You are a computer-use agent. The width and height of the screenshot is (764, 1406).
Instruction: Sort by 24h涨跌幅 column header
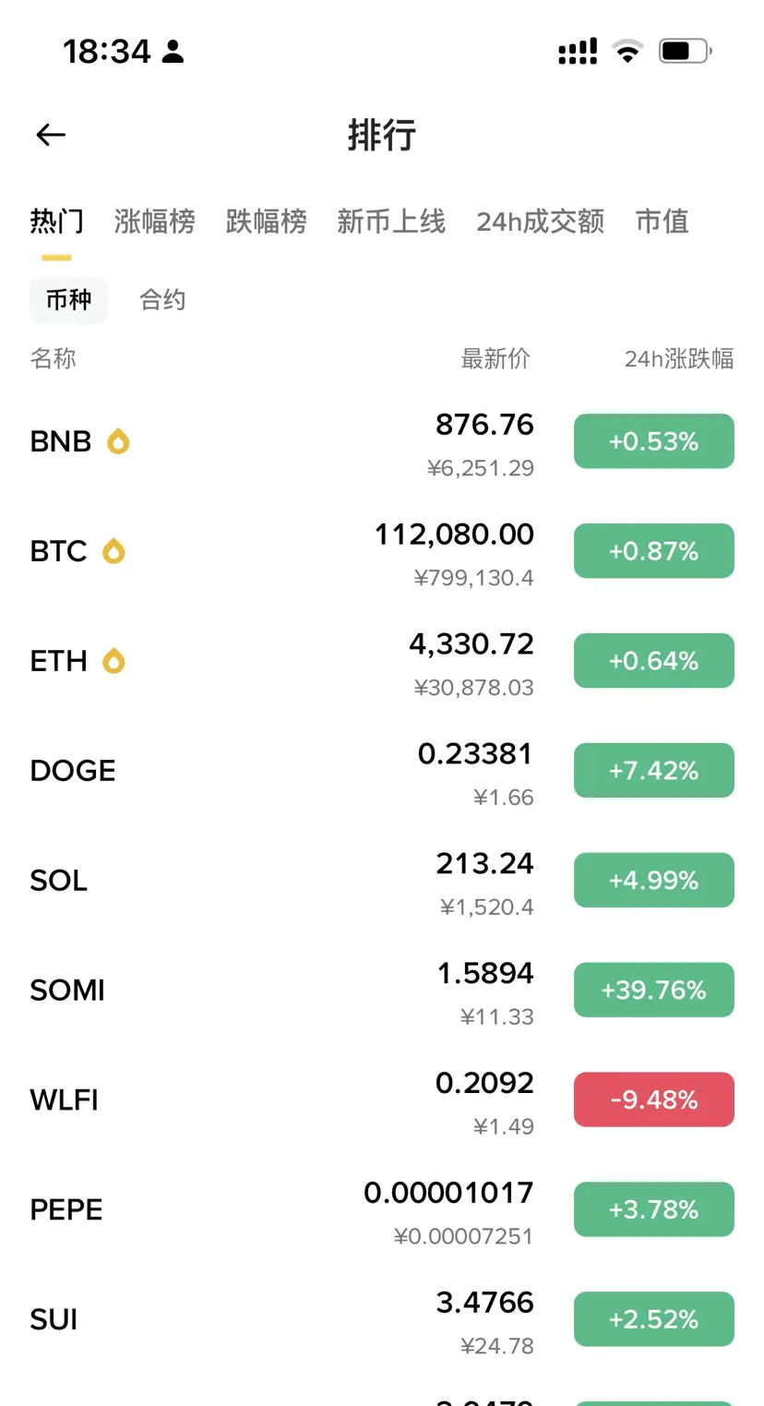coord(679,358)
